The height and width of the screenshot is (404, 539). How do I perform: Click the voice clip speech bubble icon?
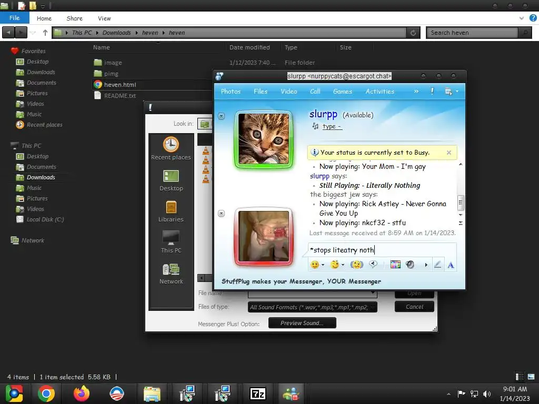373,264
